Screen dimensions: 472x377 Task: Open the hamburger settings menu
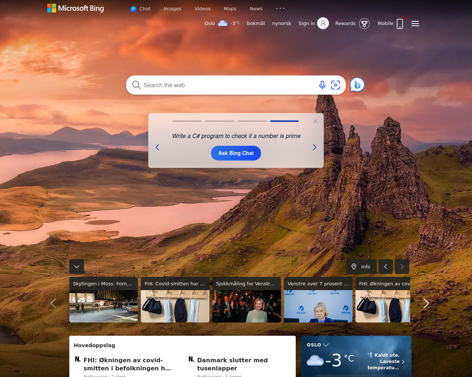pyautogui.click(x=415, y=24)
